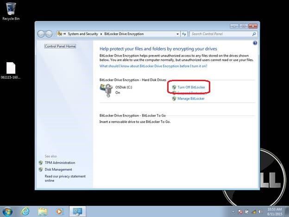The width and height of the screenshot is (289, 217).
Task: Expand the double-chevron at breadcrumb start
Action: click(x=65, y=34)
